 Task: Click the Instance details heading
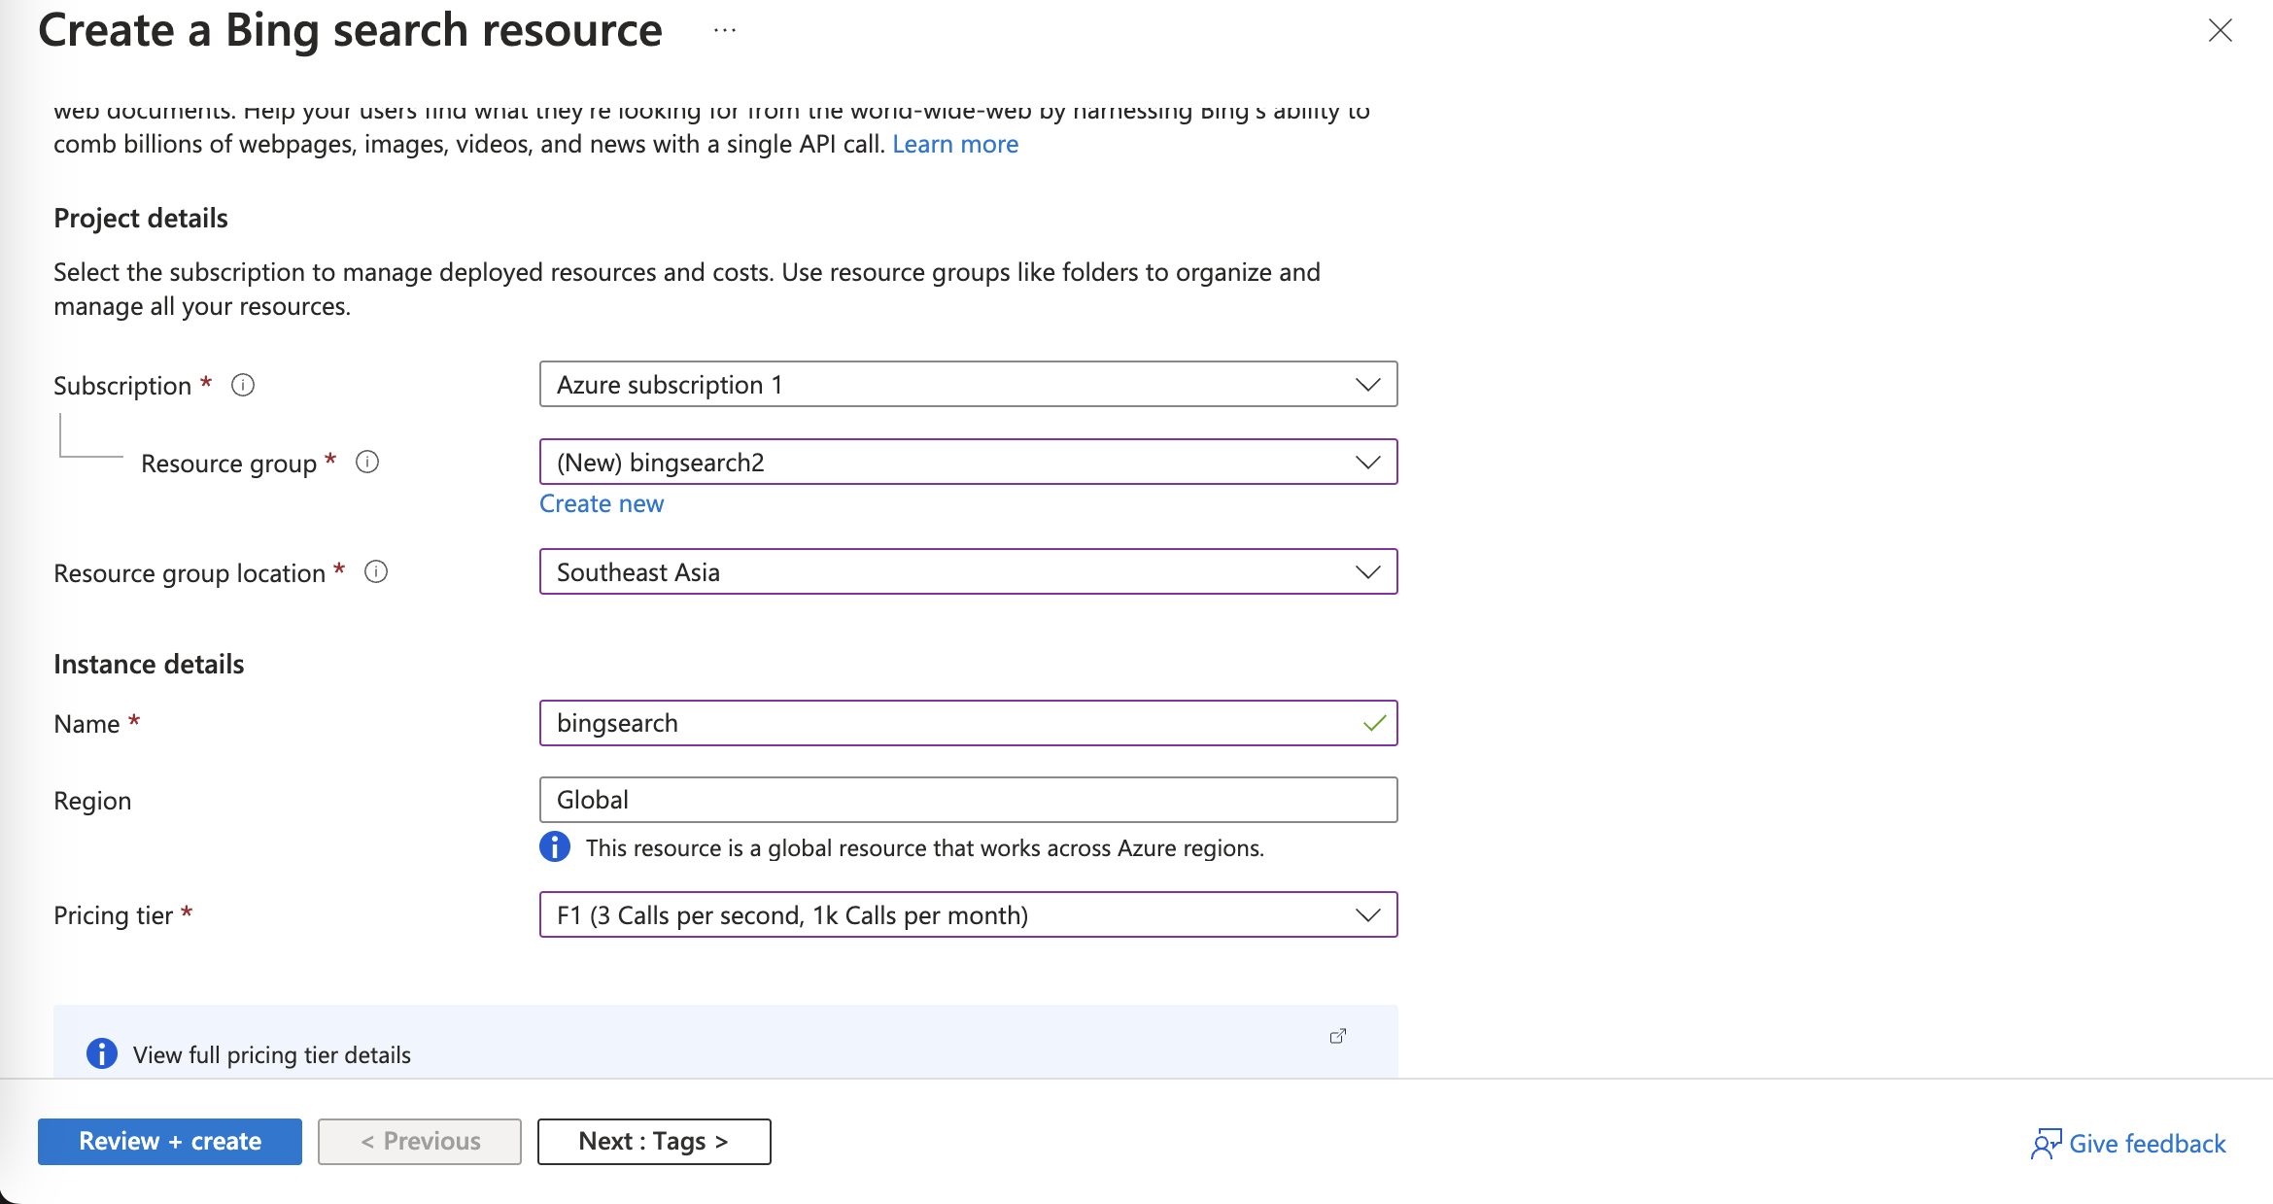pos(149,664)
